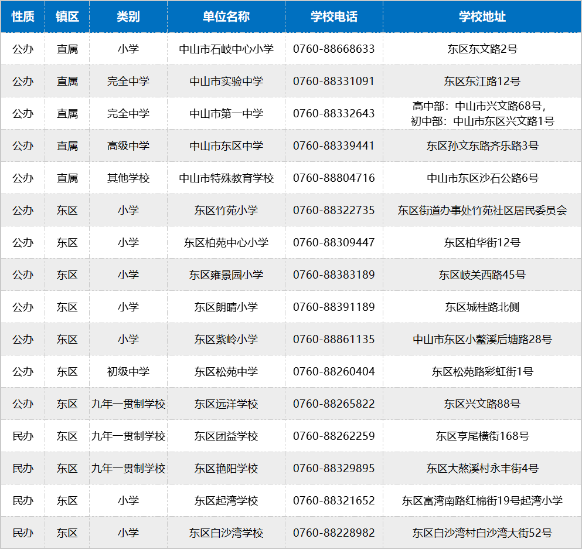This screenshot has width=582, height=549.
Task: Select school name 东区松苑中学
Action: click(226, 372)
